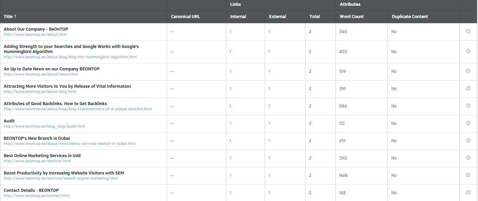Click word count value 403
Image resolution: width=478 pixels, height=201 pixels.
tap(343, 51)
